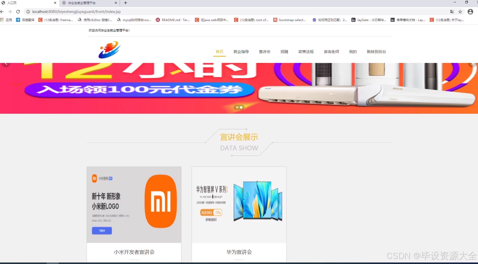Open the 关于lay... bookmark
478x264 pixels.
point(447,20)
